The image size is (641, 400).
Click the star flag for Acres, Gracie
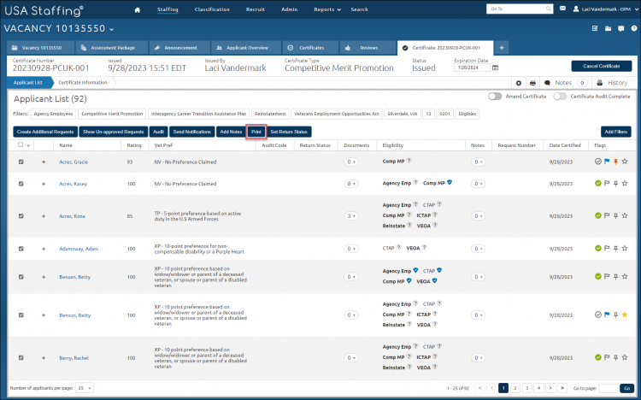625,162
